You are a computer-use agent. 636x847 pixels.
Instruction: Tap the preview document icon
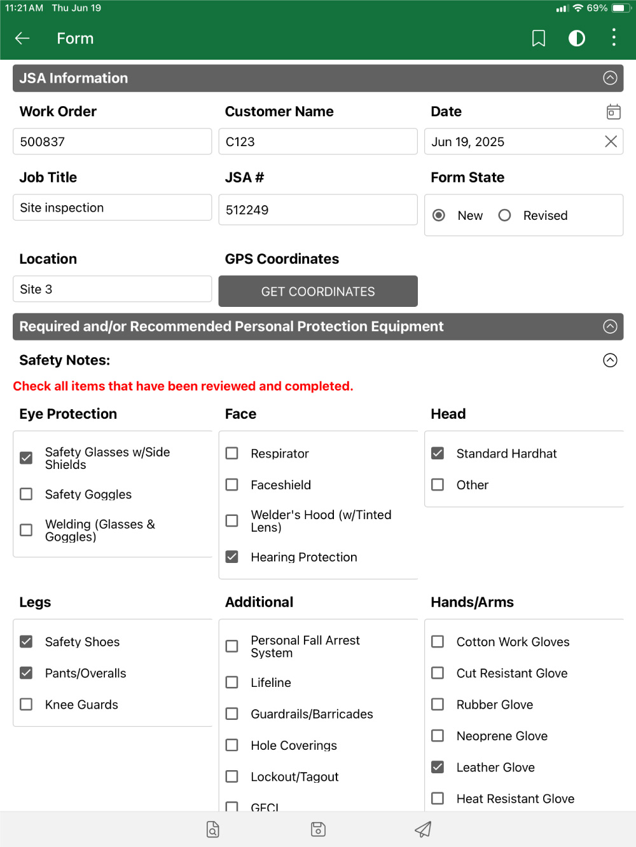pyautogui.click(x=213, y=829)
